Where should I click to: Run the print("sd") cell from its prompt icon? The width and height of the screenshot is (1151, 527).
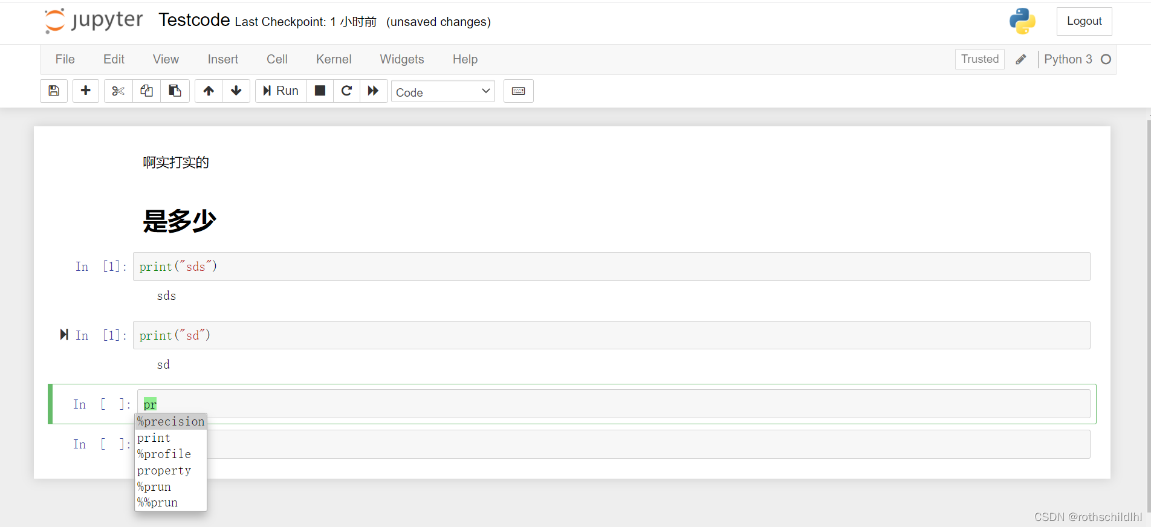64,335
